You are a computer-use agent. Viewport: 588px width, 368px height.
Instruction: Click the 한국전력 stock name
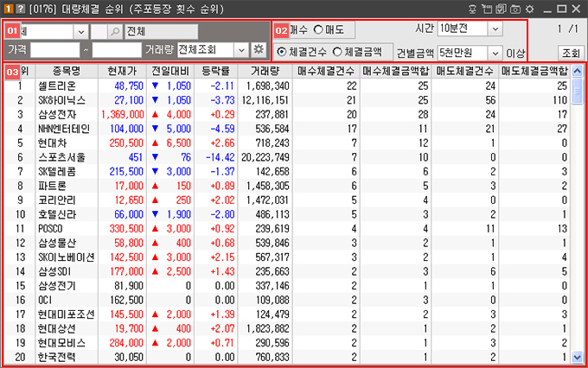click(57, 357)
